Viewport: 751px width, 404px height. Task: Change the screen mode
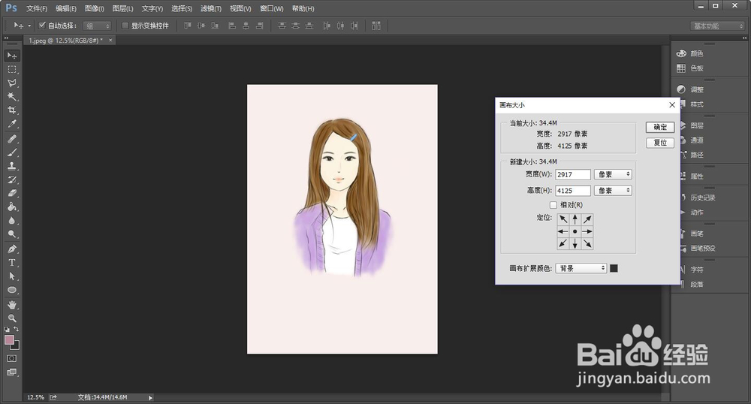[12, 372]
